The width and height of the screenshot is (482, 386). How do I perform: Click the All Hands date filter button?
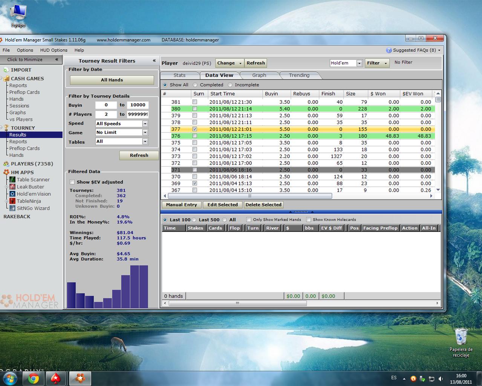point(112,80)
